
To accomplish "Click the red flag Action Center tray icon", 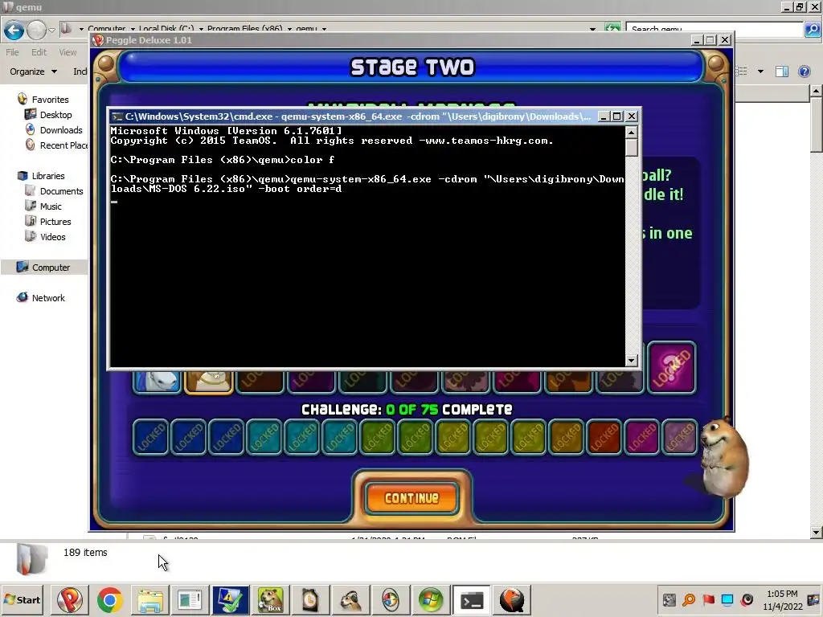I will (708, 599).
